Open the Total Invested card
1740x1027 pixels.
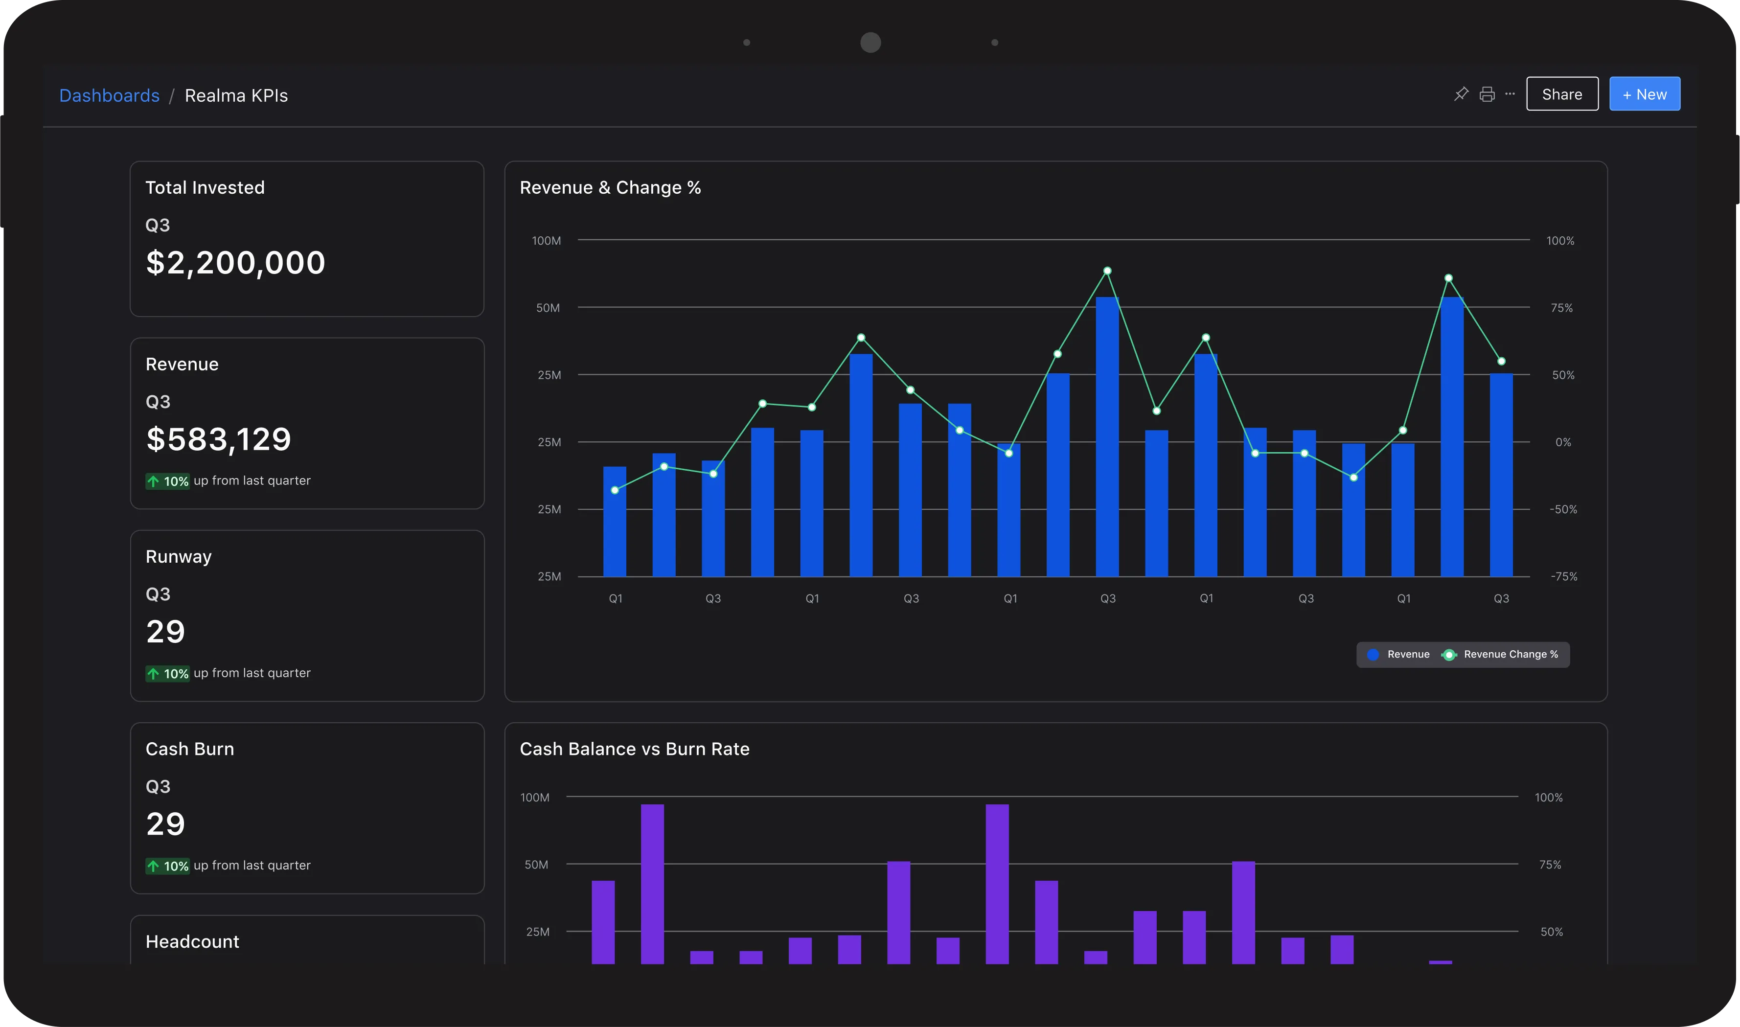point(307,239)
